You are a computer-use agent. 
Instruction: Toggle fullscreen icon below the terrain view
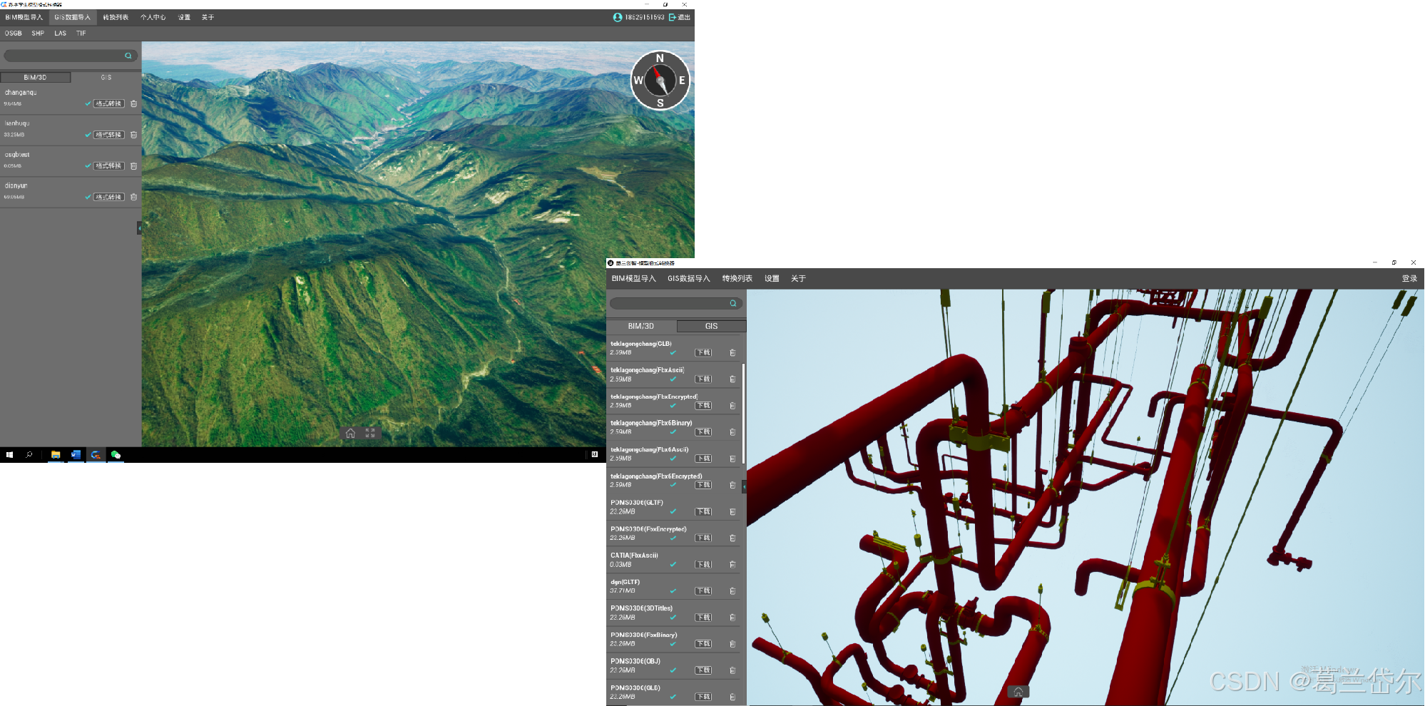[x=370, y=433]
